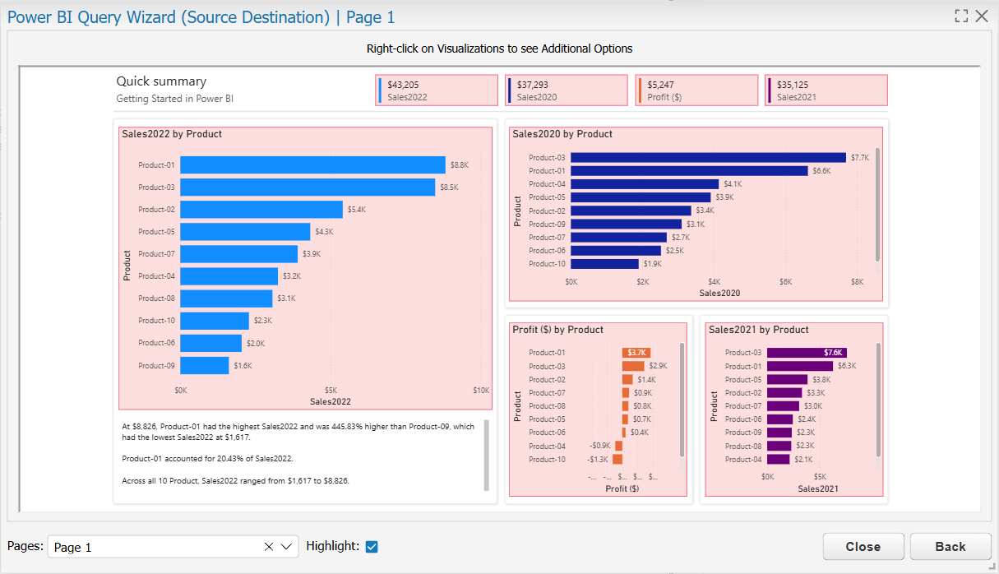Expand the dialog to full screen
This screenshot has height=574, width=999.
pyautogui.click(x=961, y=16)
